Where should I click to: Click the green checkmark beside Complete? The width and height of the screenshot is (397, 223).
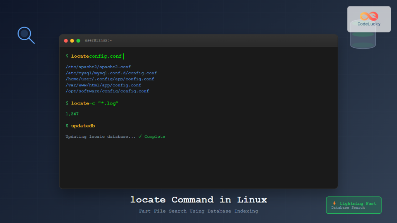tap(141, 136)
